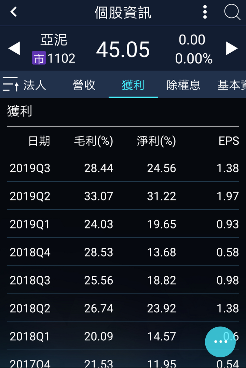246x368 pixels.
Task: Tap gross margin 28.53 for 2018Q4
Action: tap(99, 252)
